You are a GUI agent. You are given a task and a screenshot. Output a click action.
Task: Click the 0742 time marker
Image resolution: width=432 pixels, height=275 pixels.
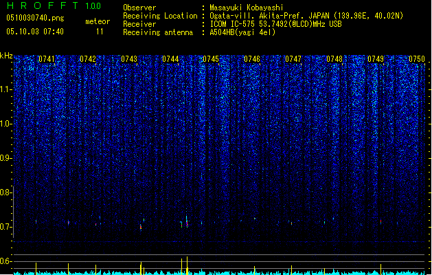tap(88, 59)
